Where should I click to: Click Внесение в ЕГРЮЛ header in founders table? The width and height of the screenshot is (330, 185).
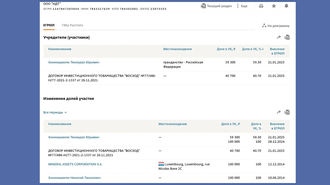point(277,51)
